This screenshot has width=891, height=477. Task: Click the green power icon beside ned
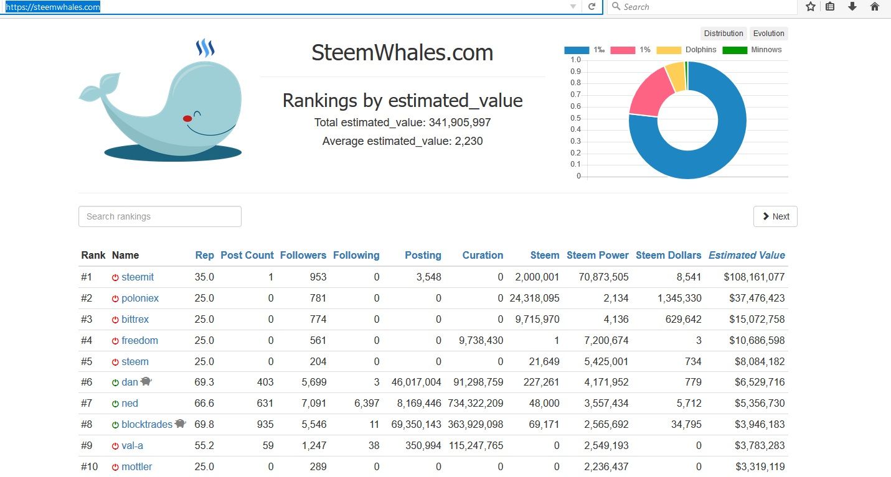point(115,404)
